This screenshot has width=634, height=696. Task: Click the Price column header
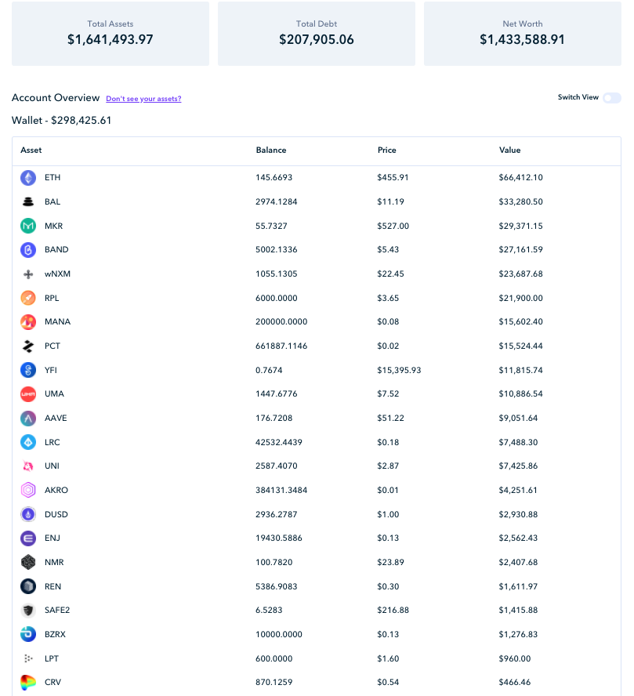pyautogui.click(x=386, y=150)
